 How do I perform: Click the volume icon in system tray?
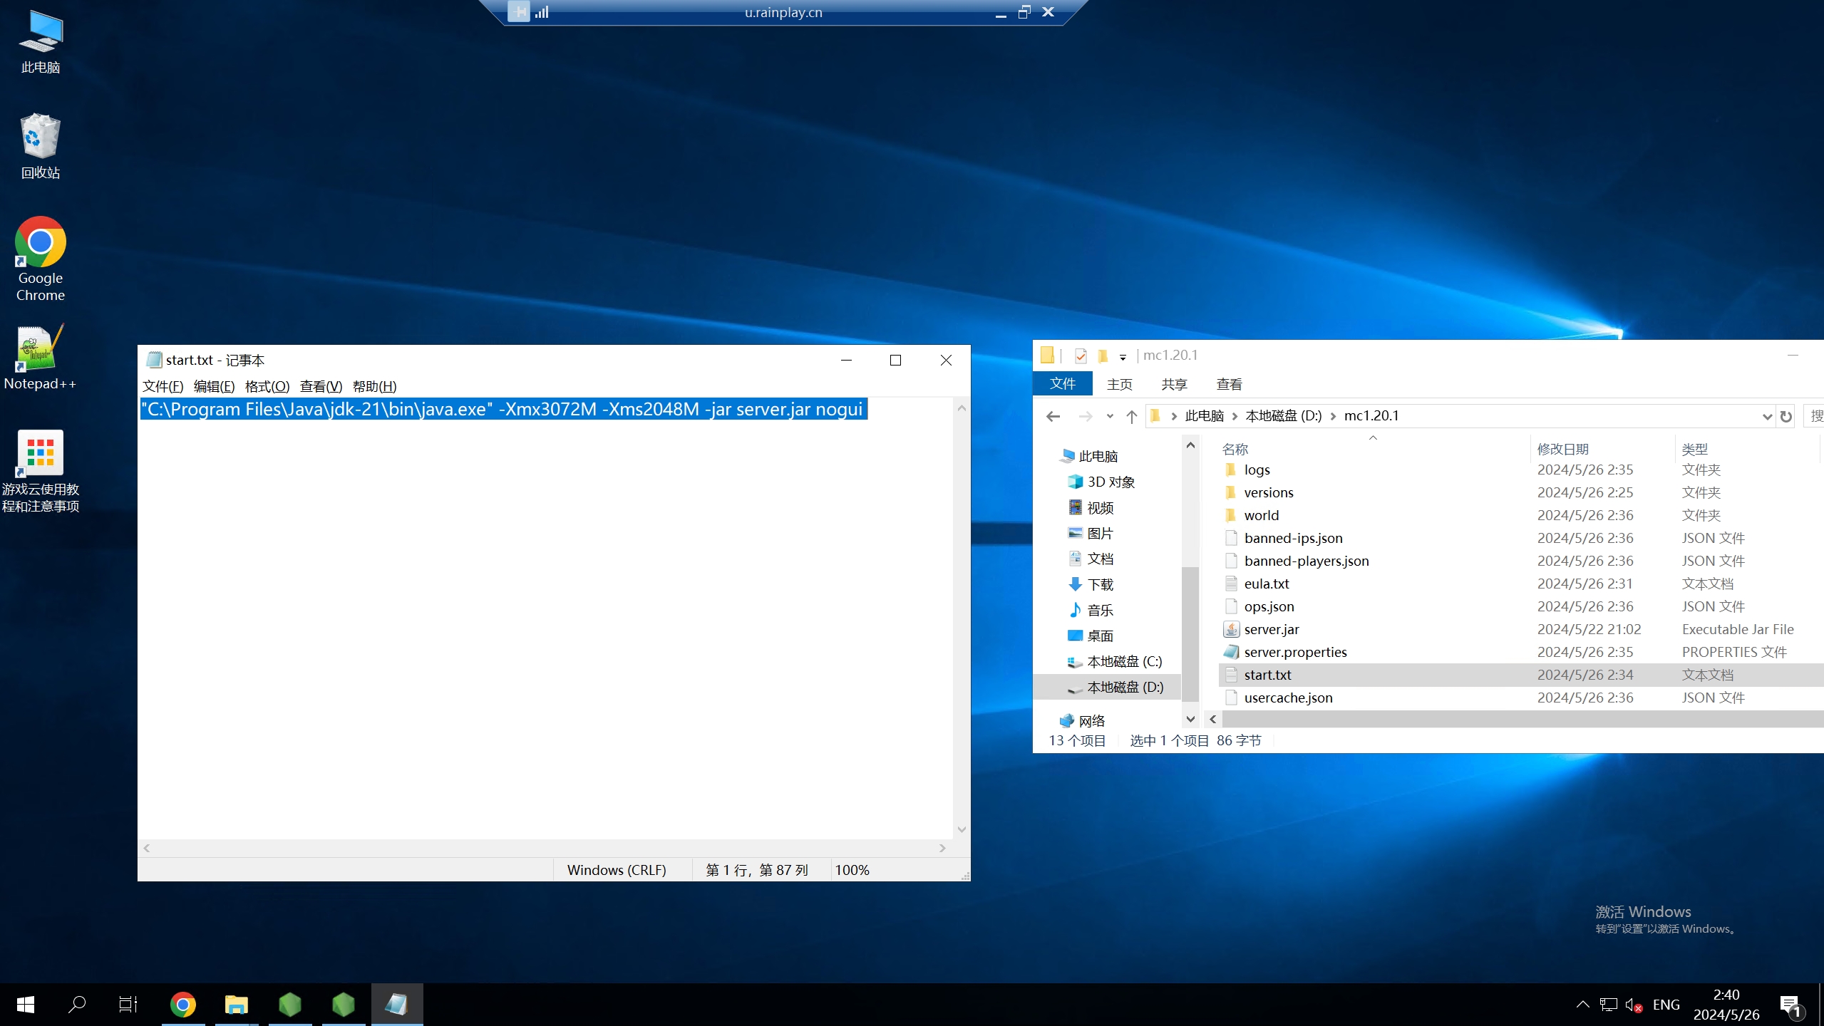click(x=1633, y=1005)
